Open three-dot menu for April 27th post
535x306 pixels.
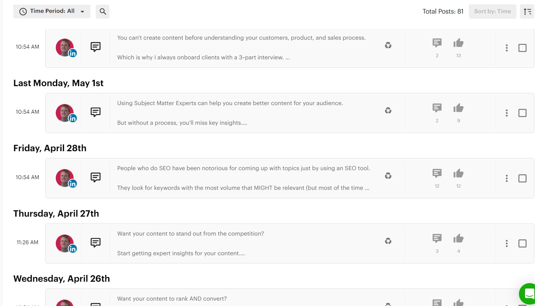pos(506,243)
